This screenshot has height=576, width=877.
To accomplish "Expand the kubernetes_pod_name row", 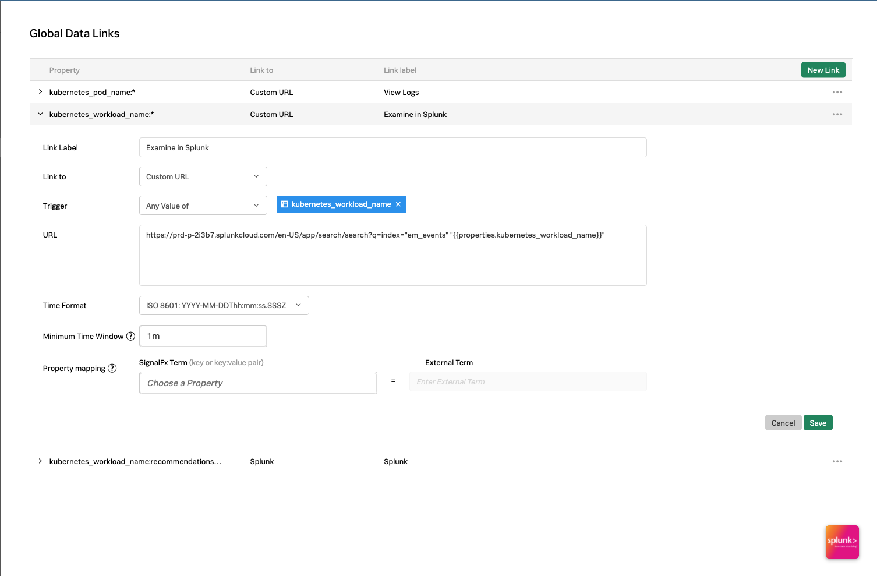I will pos(40,92).
